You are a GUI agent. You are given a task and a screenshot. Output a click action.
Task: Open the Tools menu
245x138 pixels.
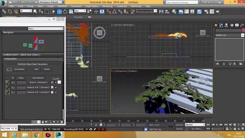(x=20, y=6)
